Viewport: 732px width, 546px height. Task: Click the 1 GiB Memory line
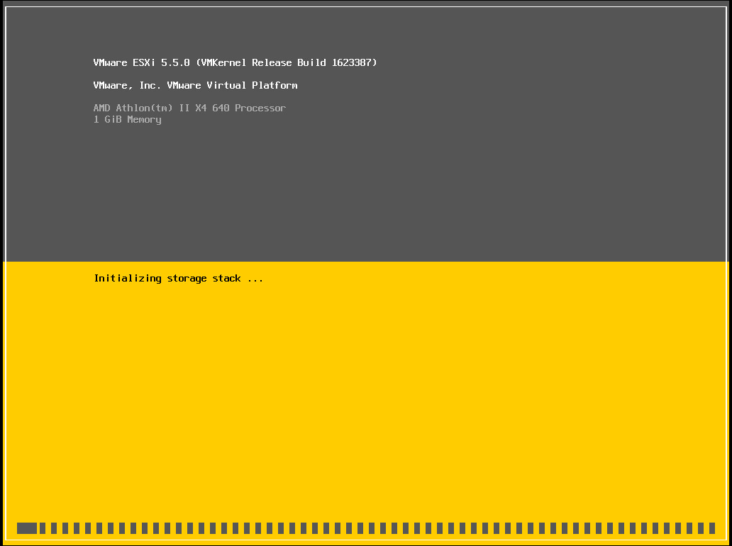[x=128, y=119]
